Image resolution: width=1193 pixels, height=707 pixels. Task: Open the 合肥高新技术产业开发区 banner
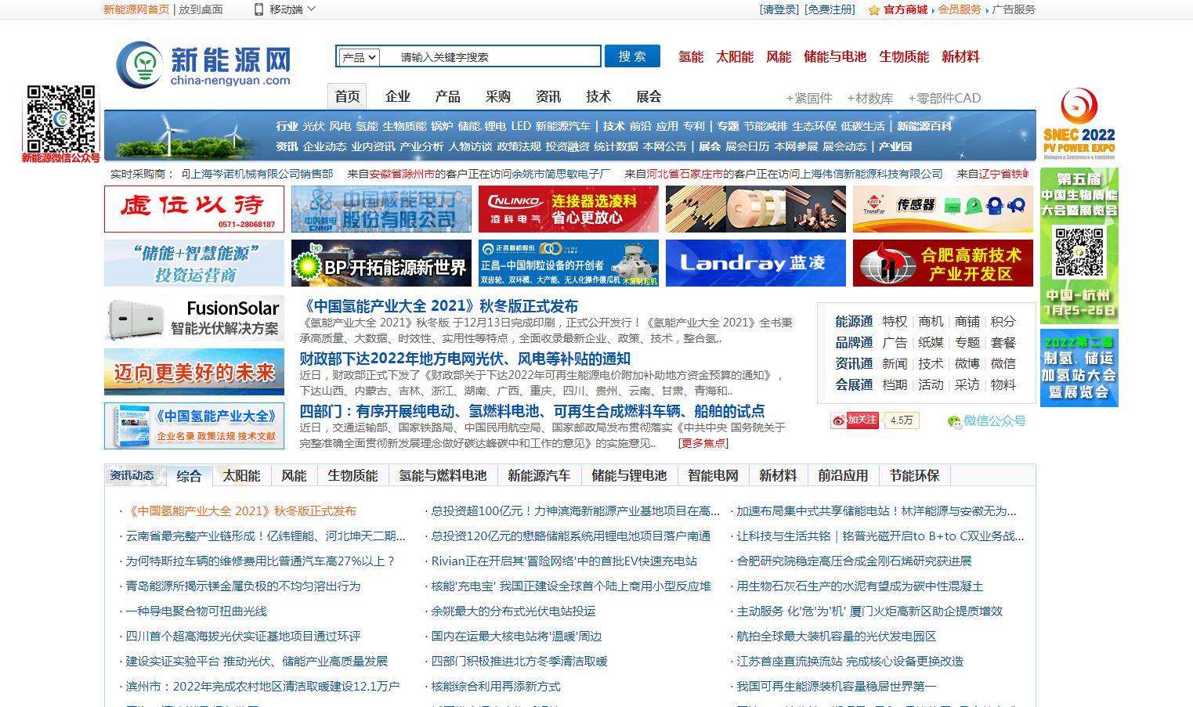(x=943, y=263)
